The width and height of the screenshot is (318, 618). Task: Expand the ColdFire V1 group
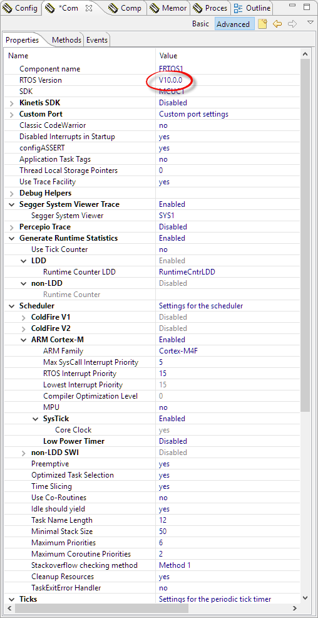pos(23,317)
